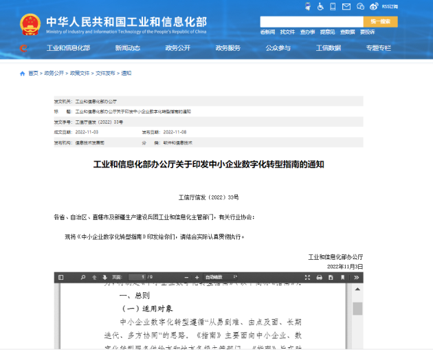The image size is (433, 352).
Task: Click the home icon in breadcrumb
Action: point(23,73)
